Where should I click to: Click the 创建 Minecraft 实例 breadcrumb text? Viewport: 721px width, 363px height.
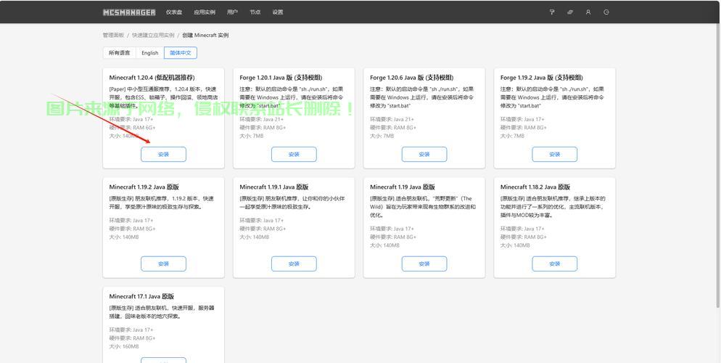[x=205, y=35]
